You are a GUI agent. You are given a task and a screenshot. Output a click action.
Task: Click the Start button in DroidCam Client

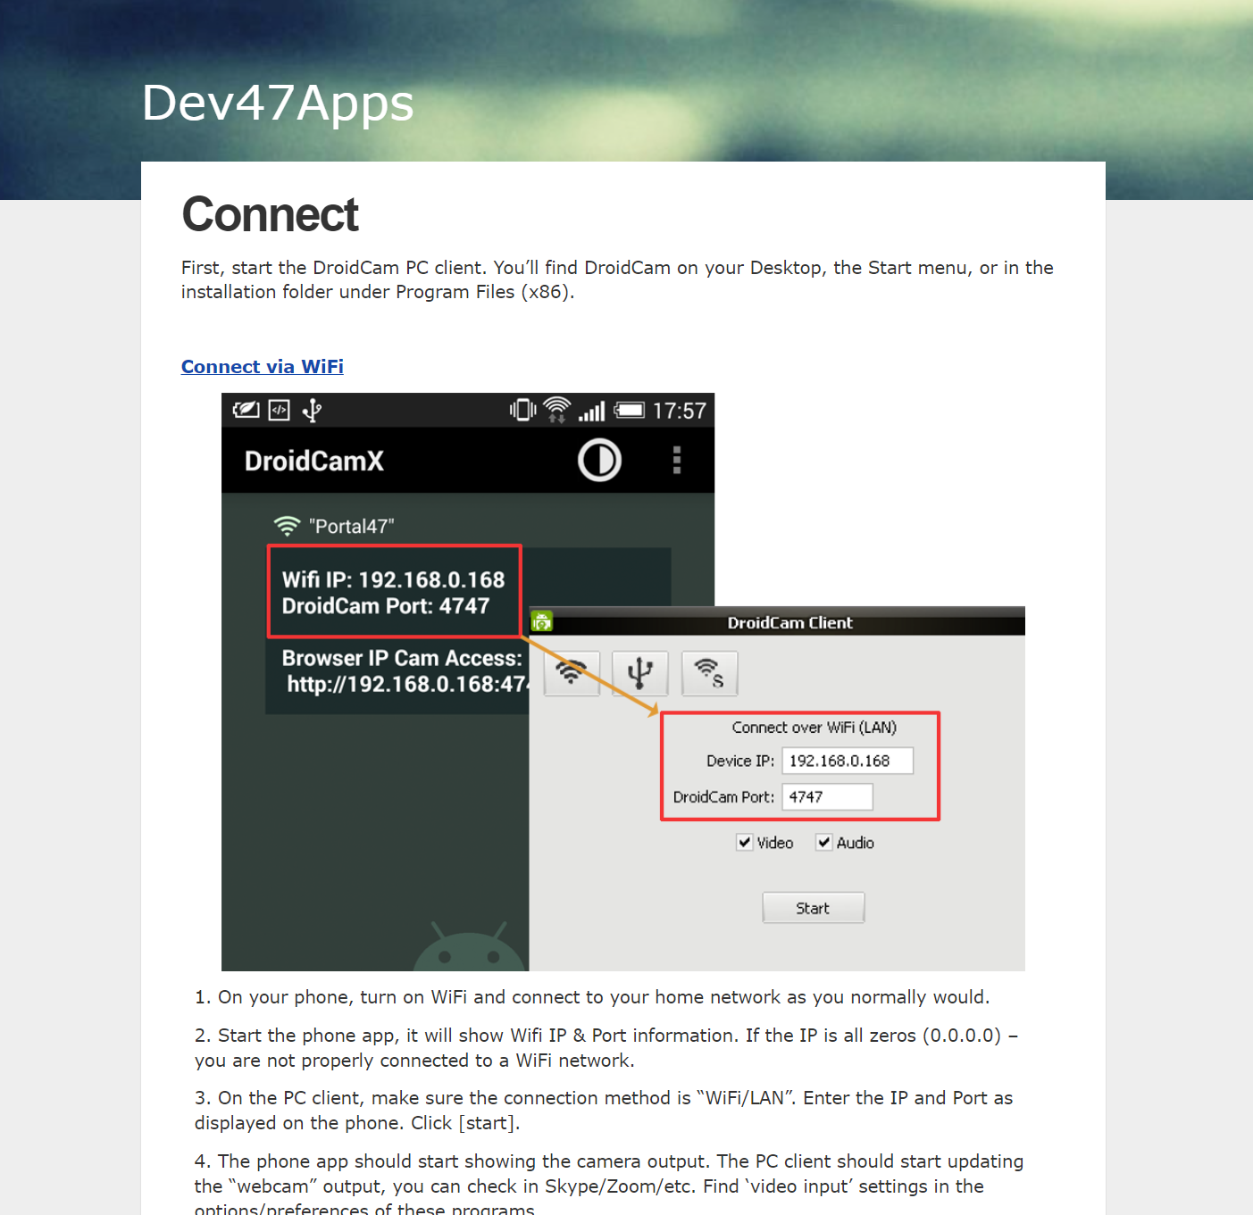[x=813, y=908]
